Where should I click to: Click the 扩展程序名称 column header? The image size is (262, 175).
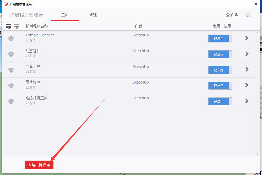pos(37,26)
